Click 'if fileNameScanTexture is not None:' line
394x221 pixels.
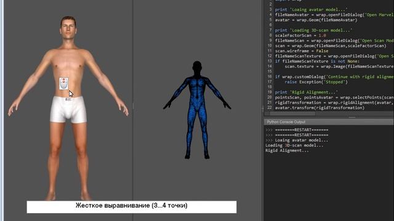click(317, 61)
